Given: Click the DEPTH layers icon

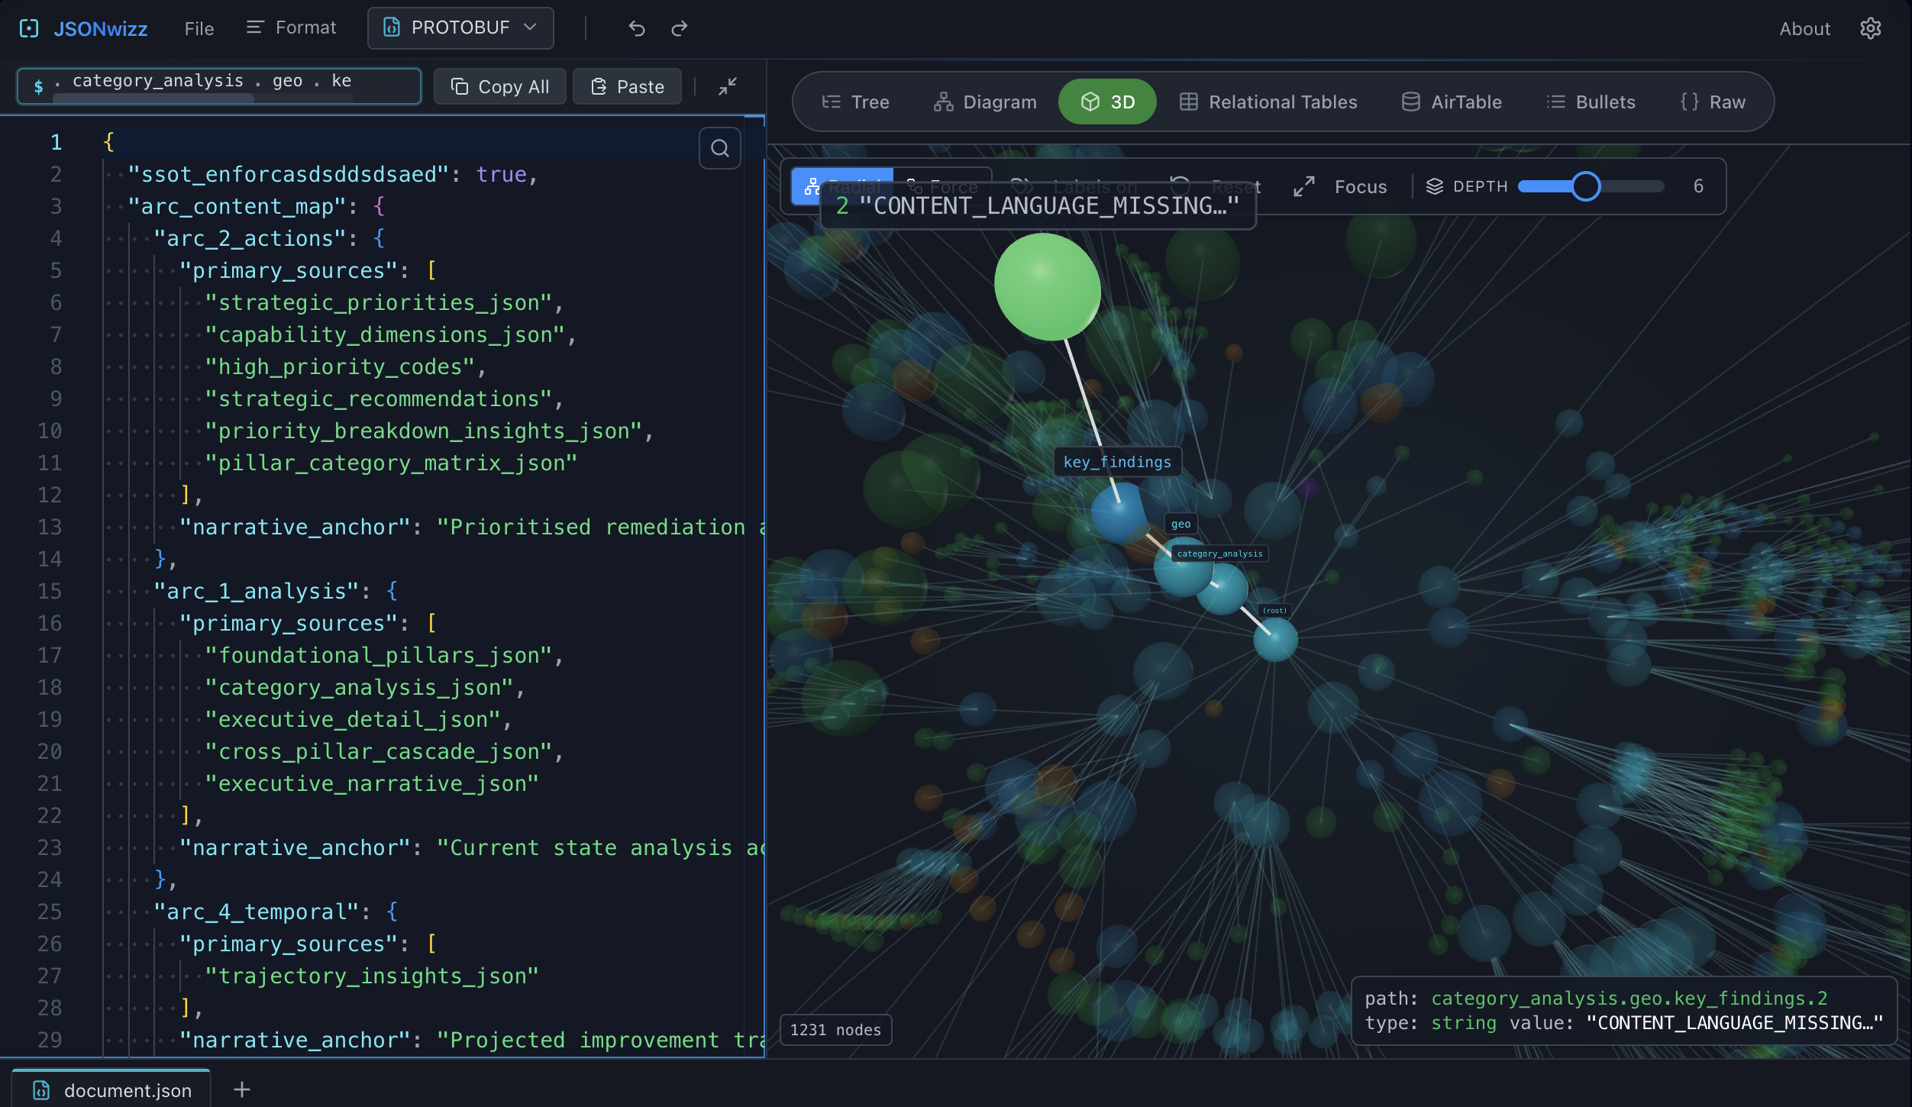Looking at the screenshot, I should click(x=1435, y=186).
